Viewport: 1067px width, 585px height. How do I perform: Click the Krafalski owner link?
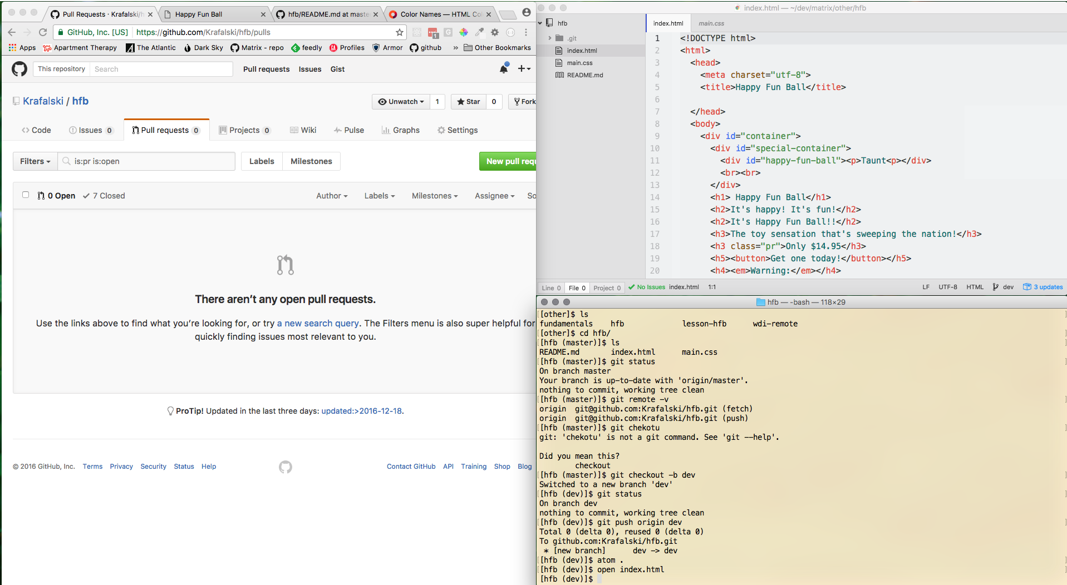[43, 101]
